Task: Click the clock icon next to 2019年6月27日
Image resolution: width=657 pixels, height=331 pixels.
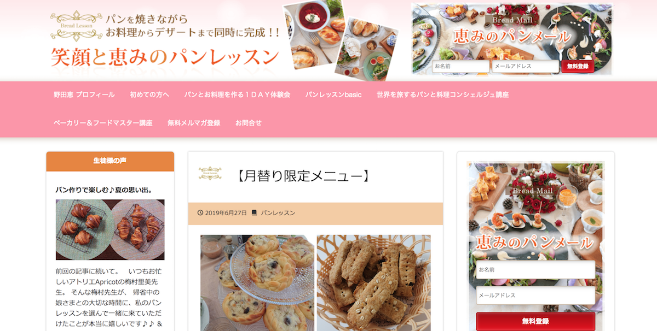Action: pyautogui.click(x=200, y=213)
